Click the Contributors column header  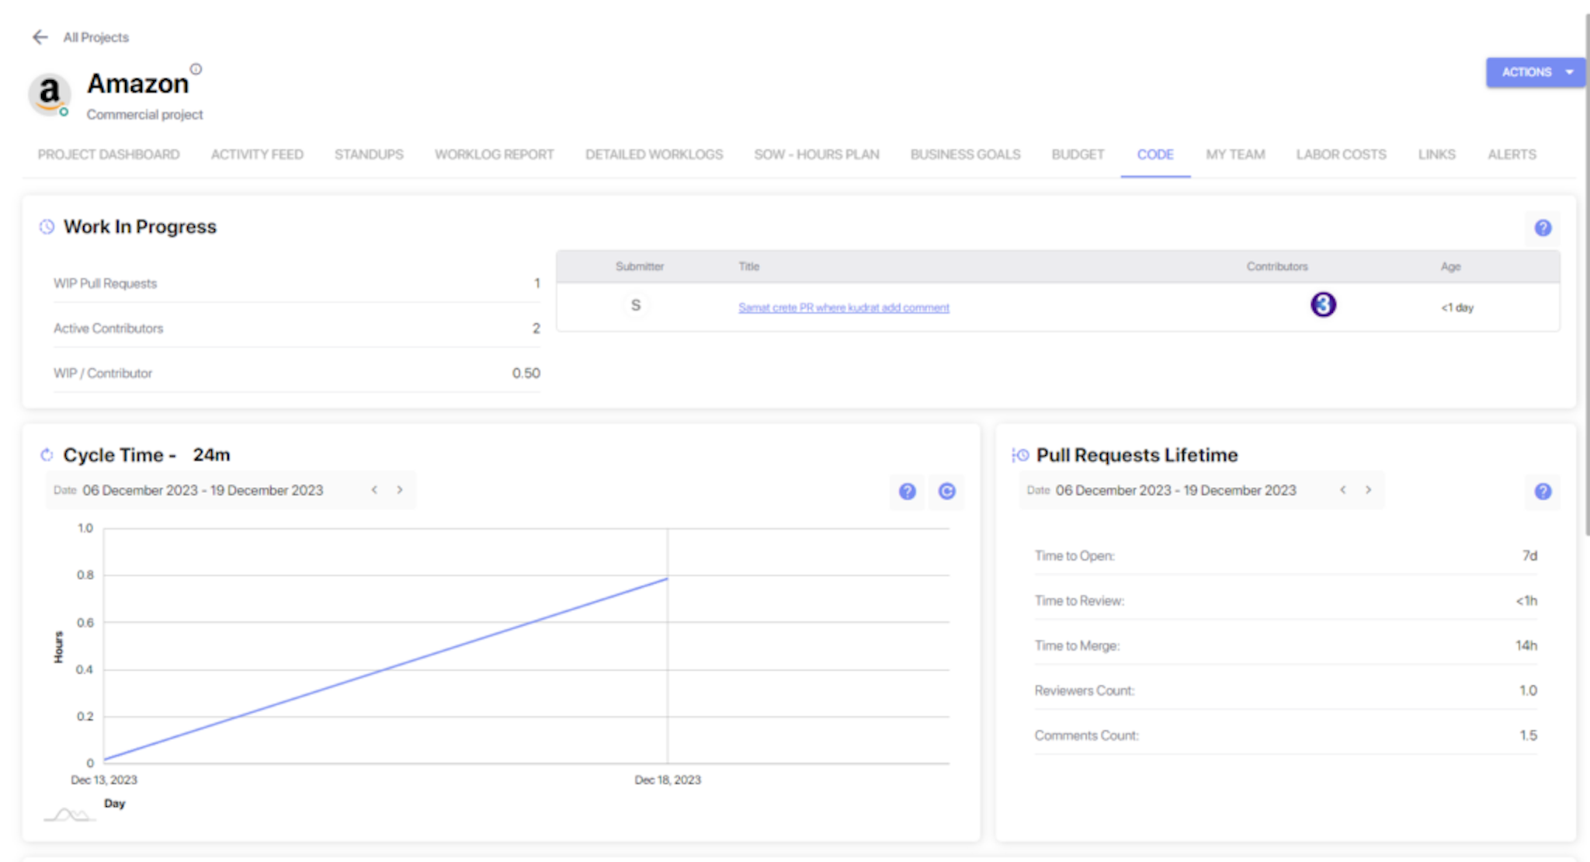[1277, 266]
